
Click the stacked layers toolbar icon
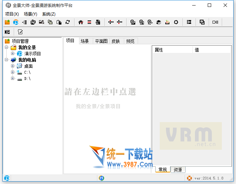[x=159, y=22]
